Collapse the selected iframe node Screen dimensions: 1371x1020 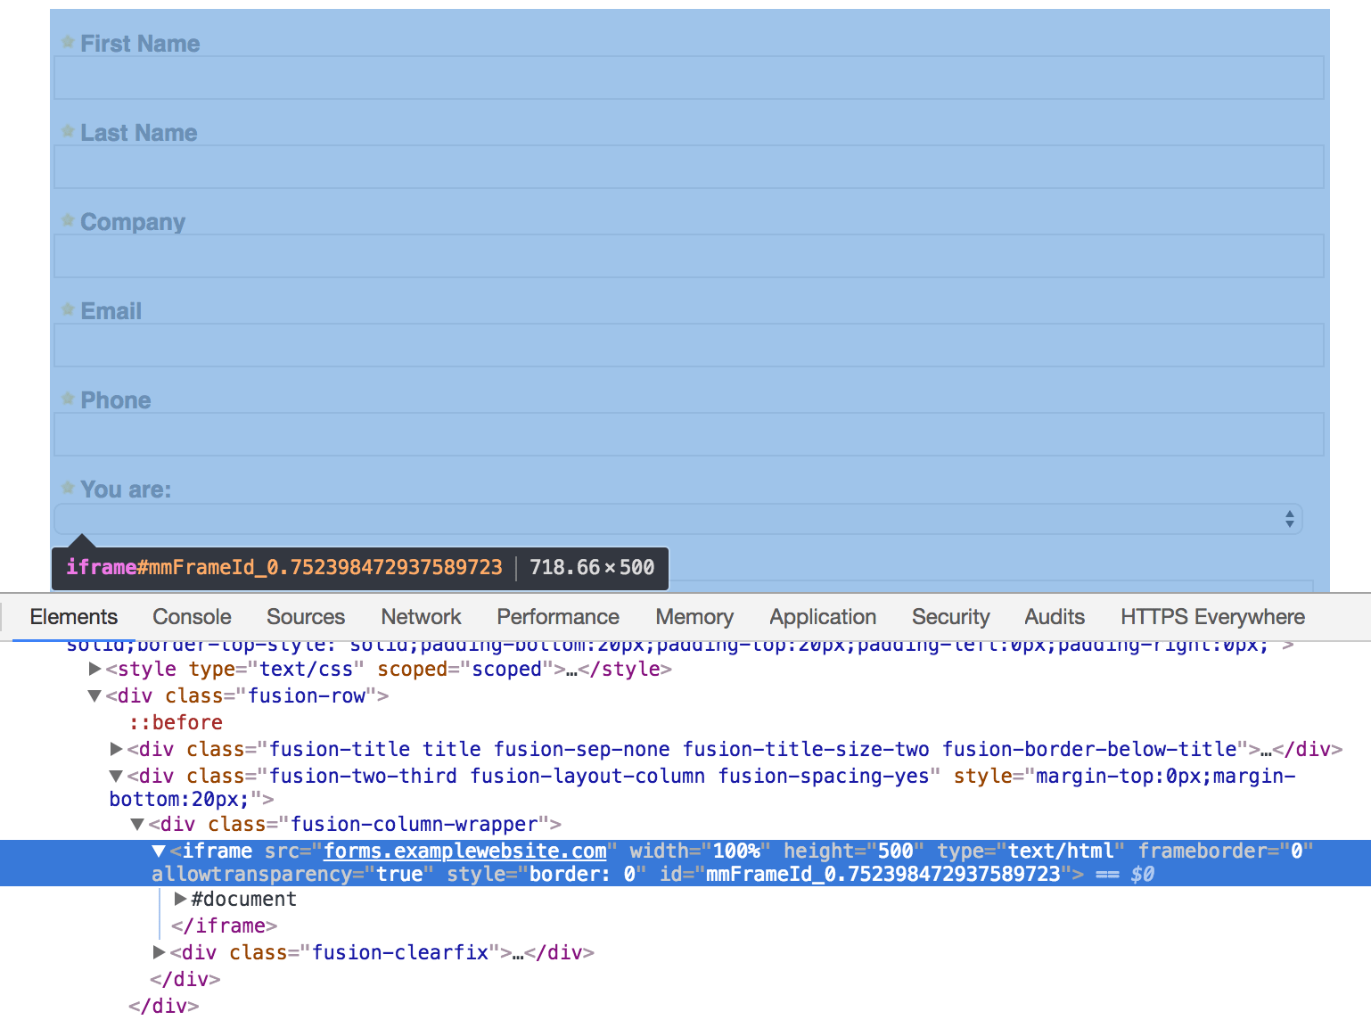tap(159, 851)
